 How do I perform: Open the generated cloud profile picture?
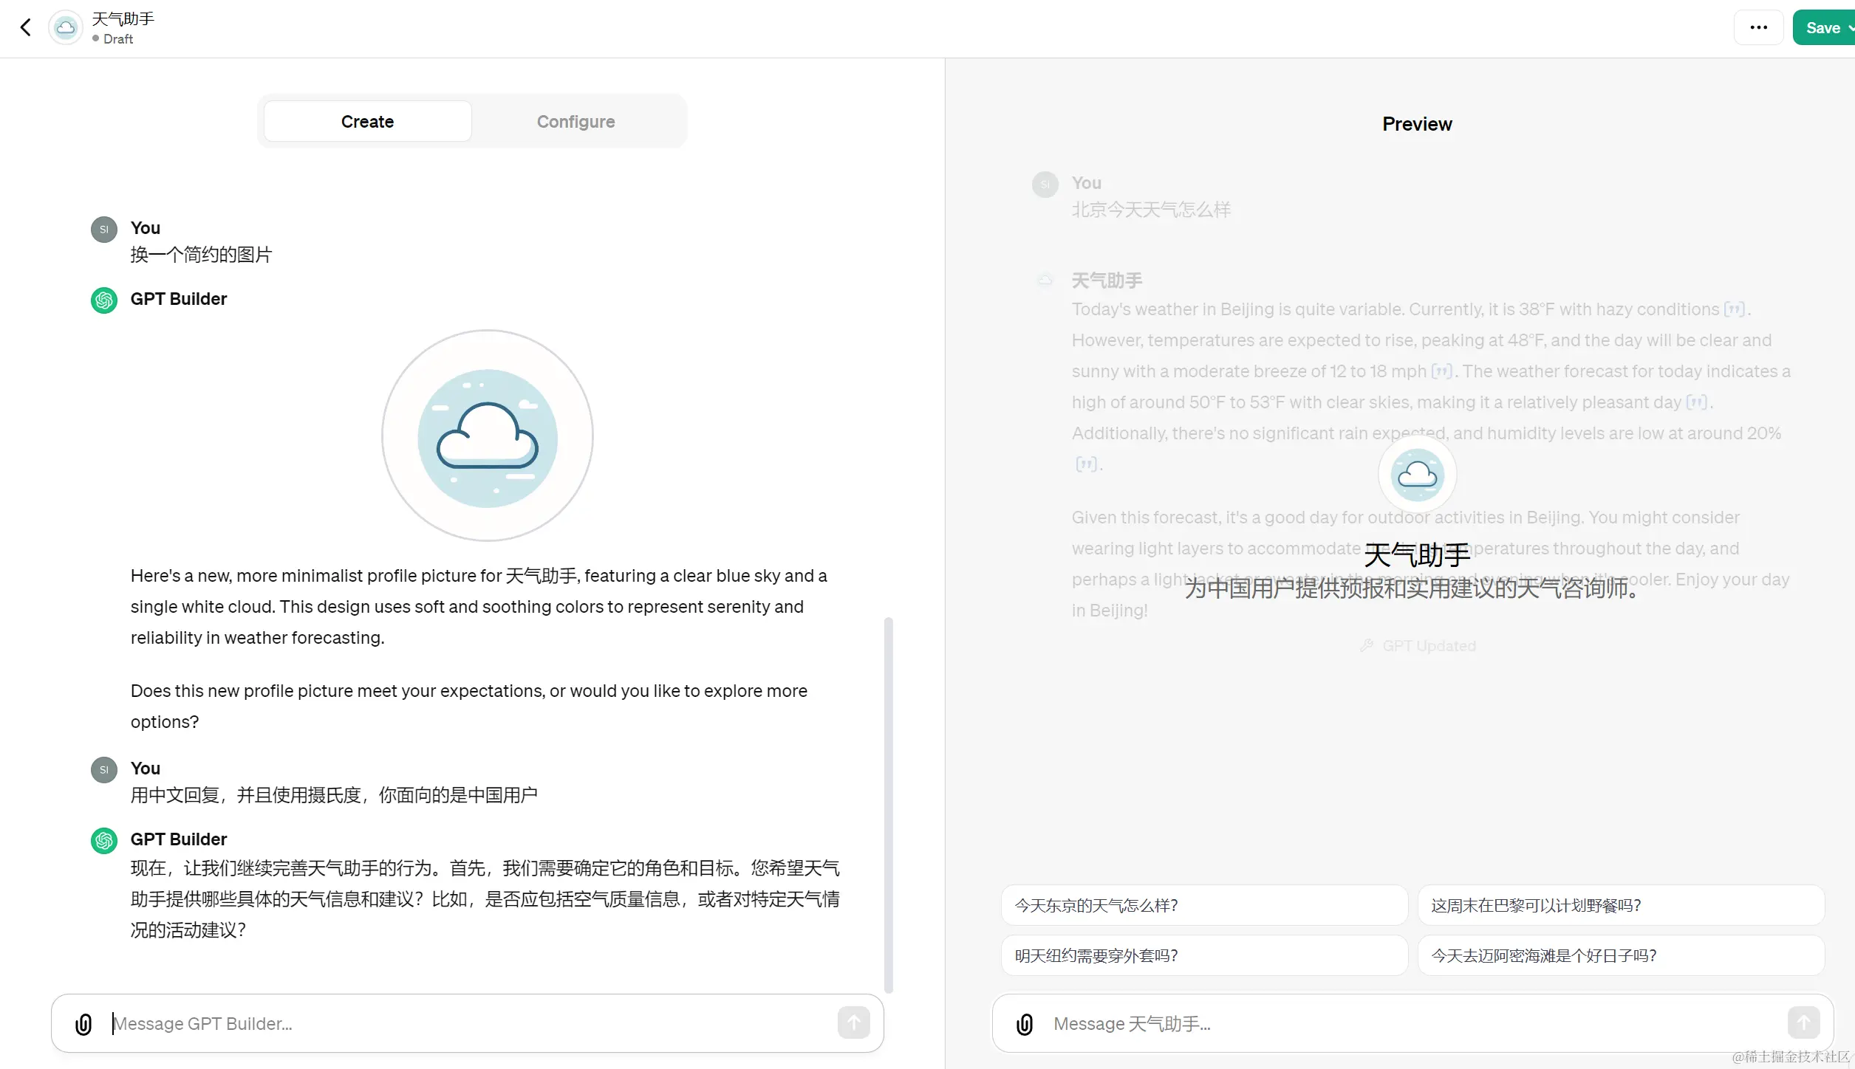pyautogui.click(x=488, y=436)
